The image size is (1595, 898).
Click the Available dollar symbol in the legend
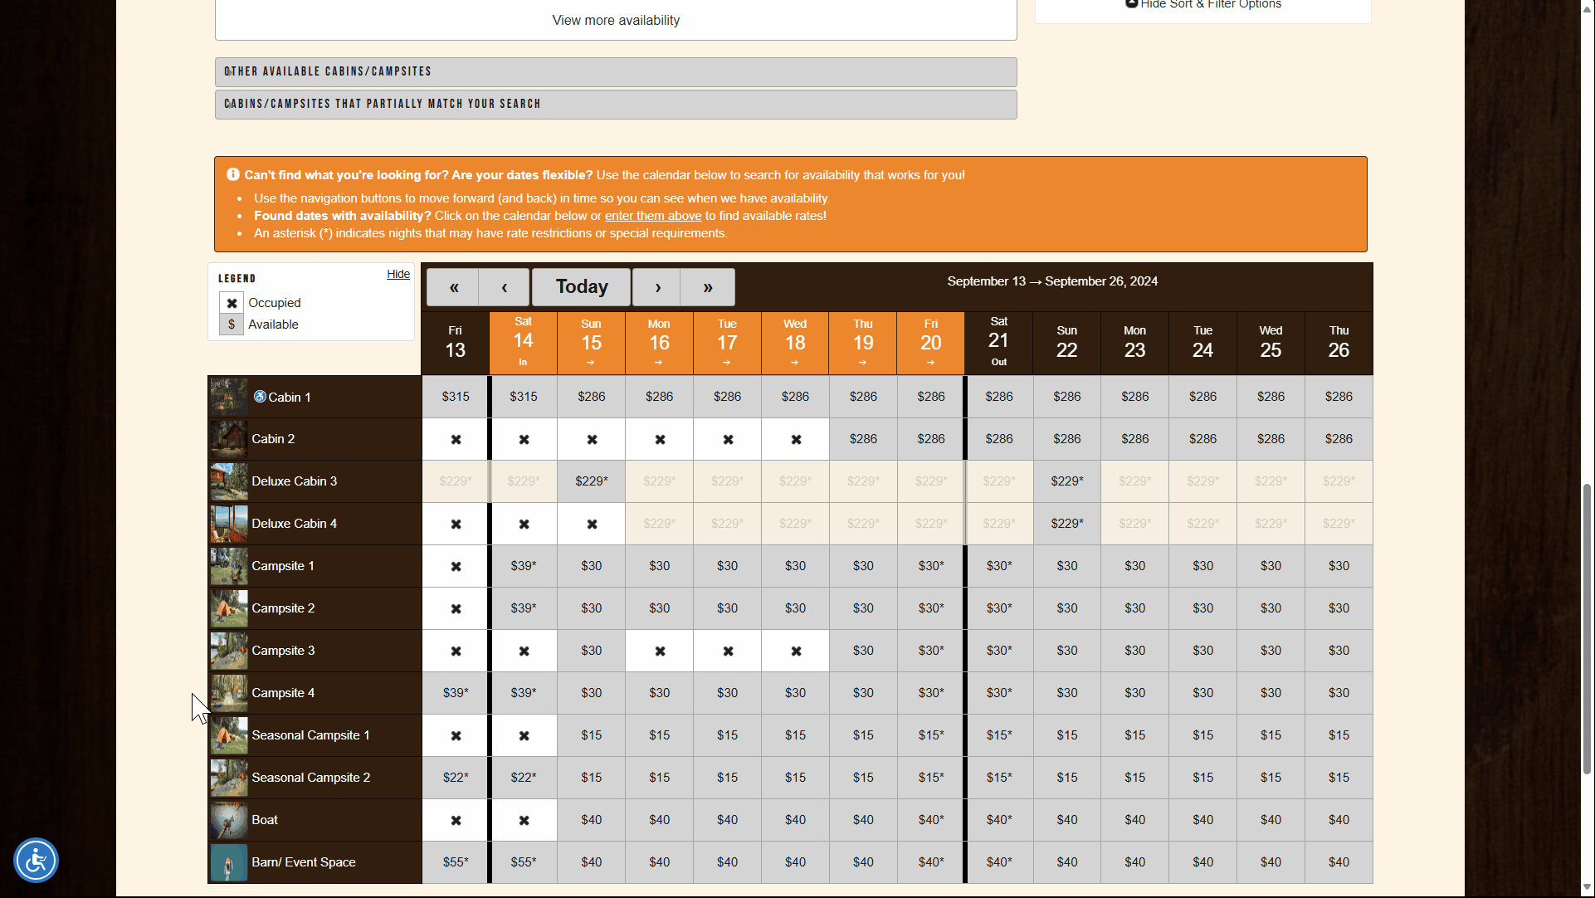tap(232, 324)
